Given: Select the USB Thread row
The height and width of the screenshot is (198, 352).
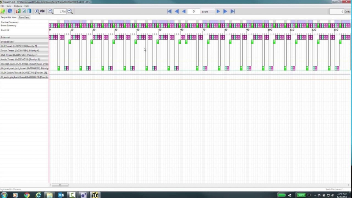Looking at the screenshot, I should click(24, 55).
